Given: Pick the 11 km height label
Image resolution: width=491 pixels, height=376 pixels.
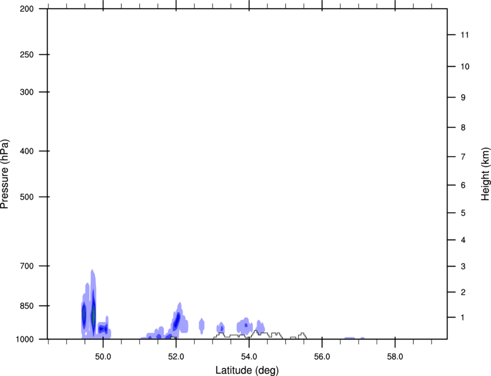Looking at the screenshot, I should tap(465, 35).
